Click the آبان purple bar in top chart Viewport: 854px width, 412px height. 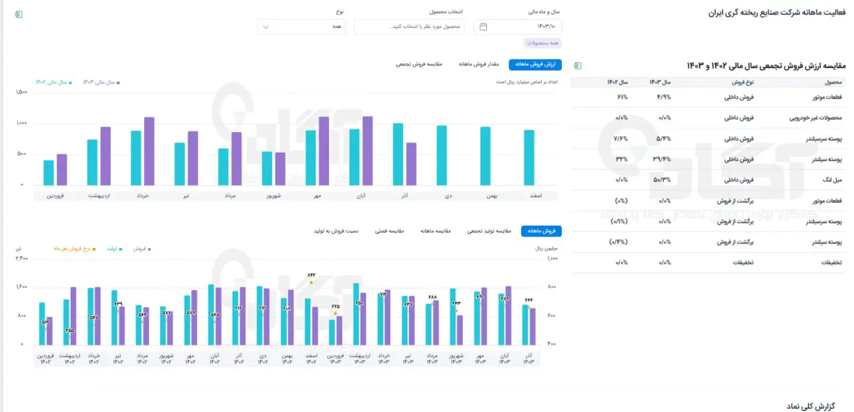click(368, 151)
